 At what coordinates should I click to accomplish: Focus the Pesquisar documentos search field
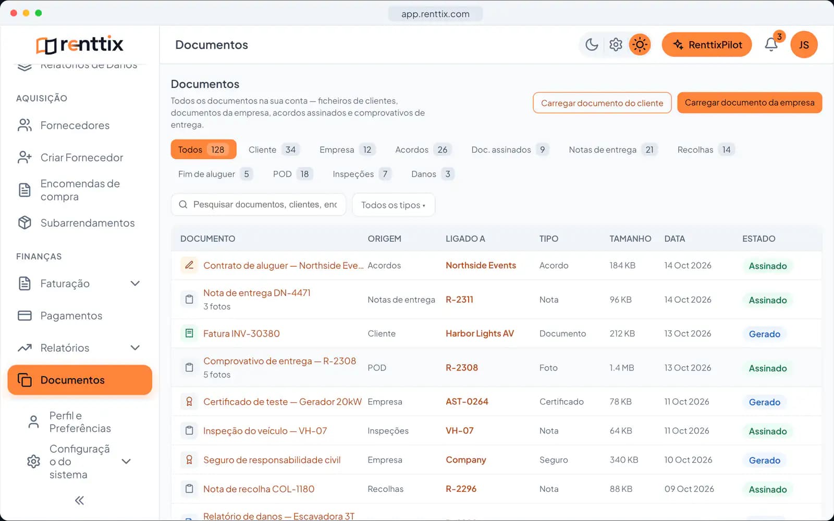259,205
